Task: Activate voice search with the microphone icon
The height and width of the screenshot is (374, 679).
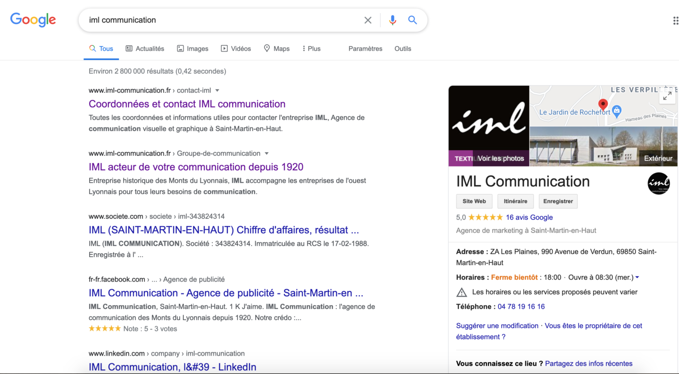Action: [x=392, y=20]
